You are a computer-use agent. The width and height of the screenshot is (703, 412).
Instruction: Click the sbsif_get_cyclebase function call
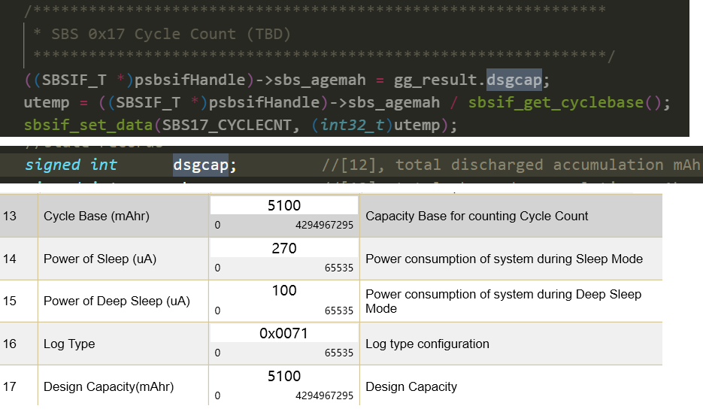(556, 103)
